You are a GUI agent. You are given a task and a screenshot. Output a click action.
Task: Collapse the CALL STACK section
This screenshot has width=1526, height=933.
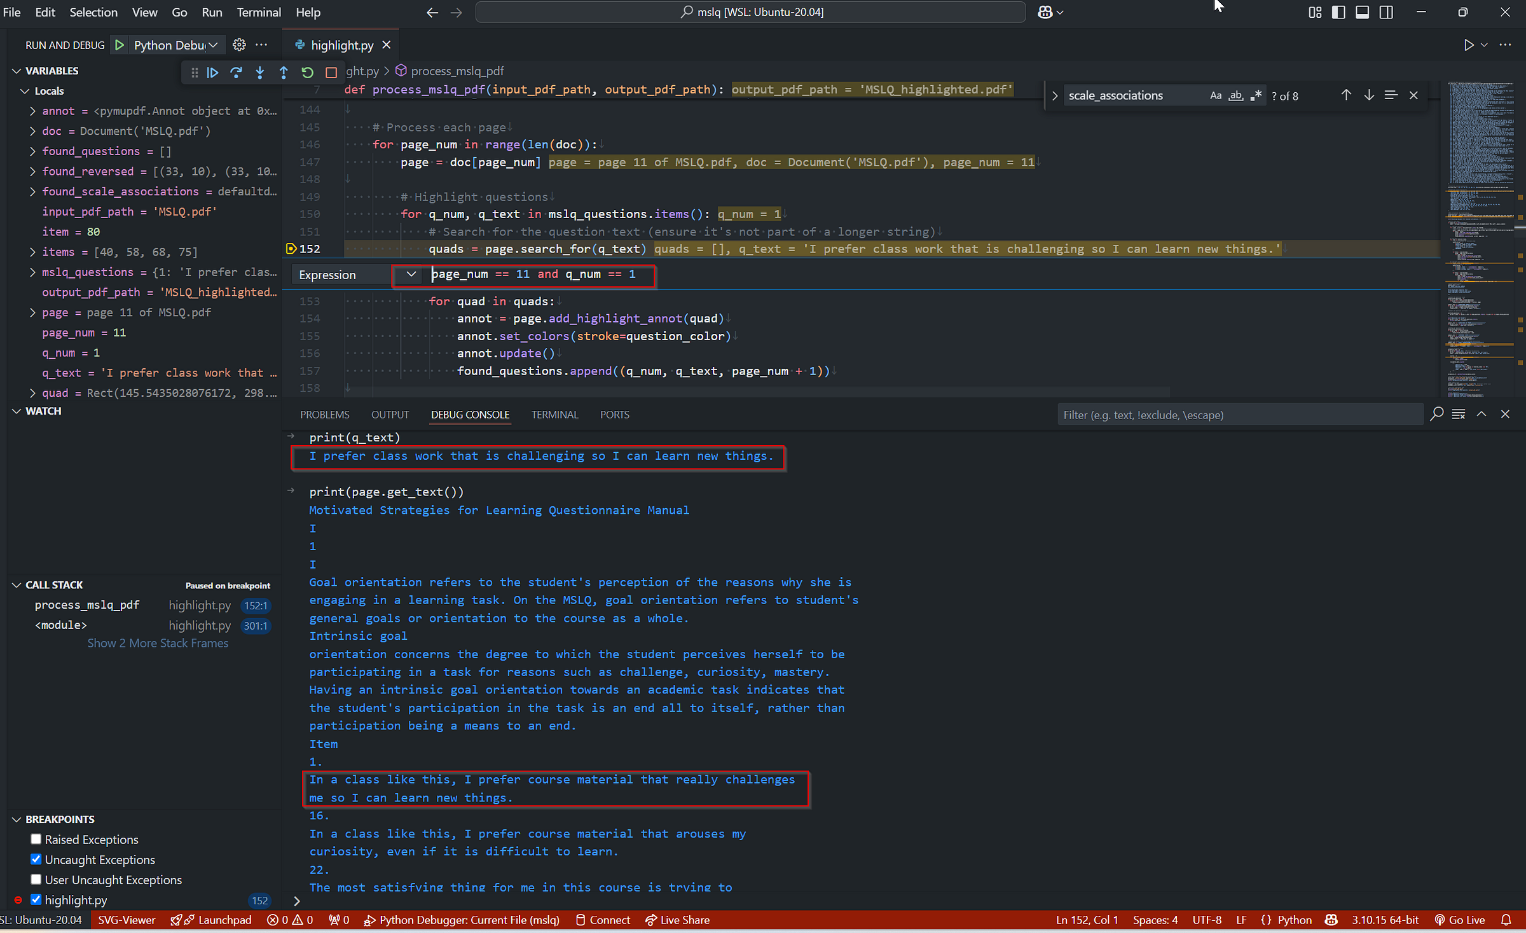(48, 585)
